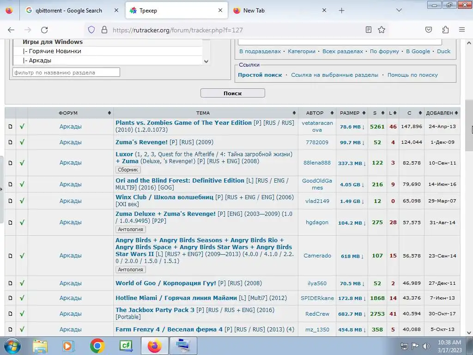Open the Extensions puzzle icon

(x=445, y=30)
